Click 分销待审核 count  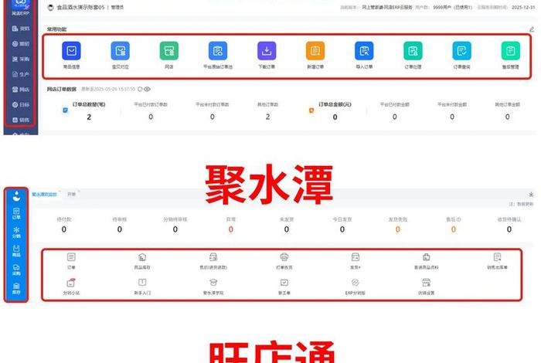coord(175,229)
